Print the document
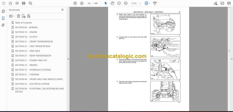Screen dimensions: 233x112 24,3
